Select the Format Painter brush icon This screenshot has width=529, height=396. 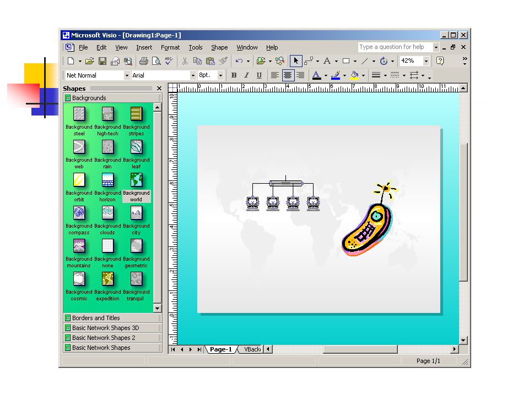[223, 61]
